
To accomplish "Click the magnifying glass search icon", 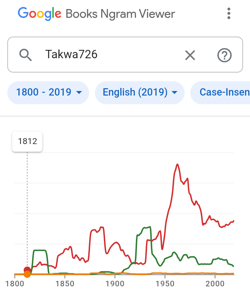I will (x=25, y=55).
